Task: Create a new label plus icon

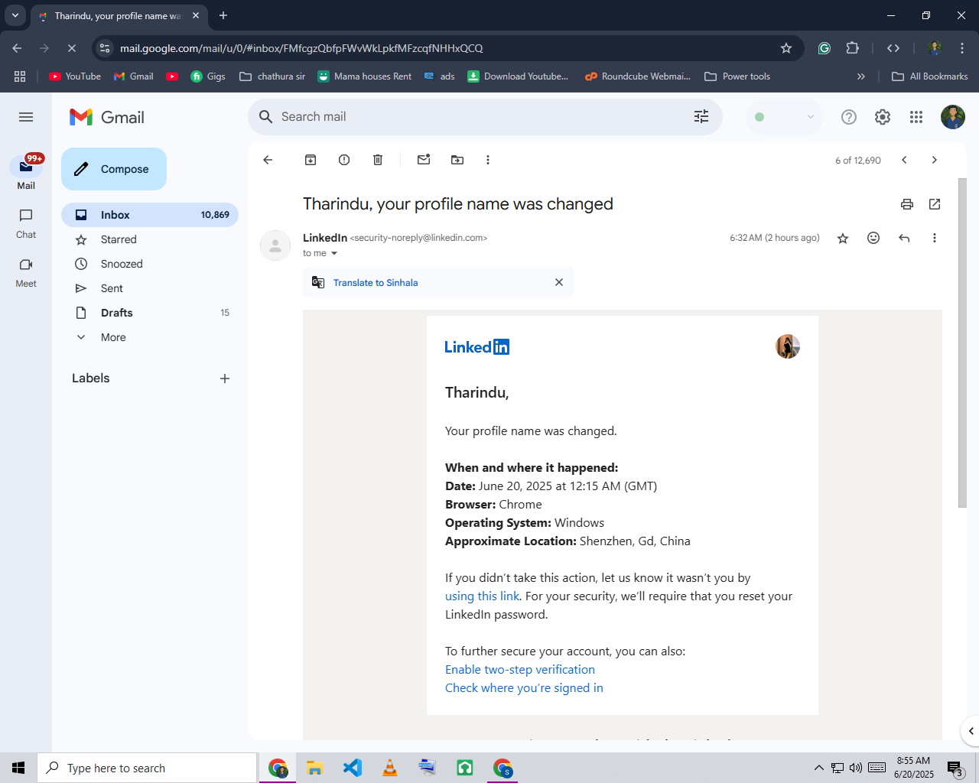Action: click(225, 379)
